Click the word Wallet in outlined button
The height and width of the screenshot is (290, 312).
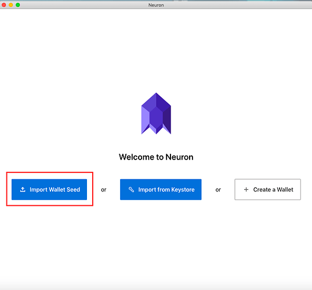click(x=285, y=190)
